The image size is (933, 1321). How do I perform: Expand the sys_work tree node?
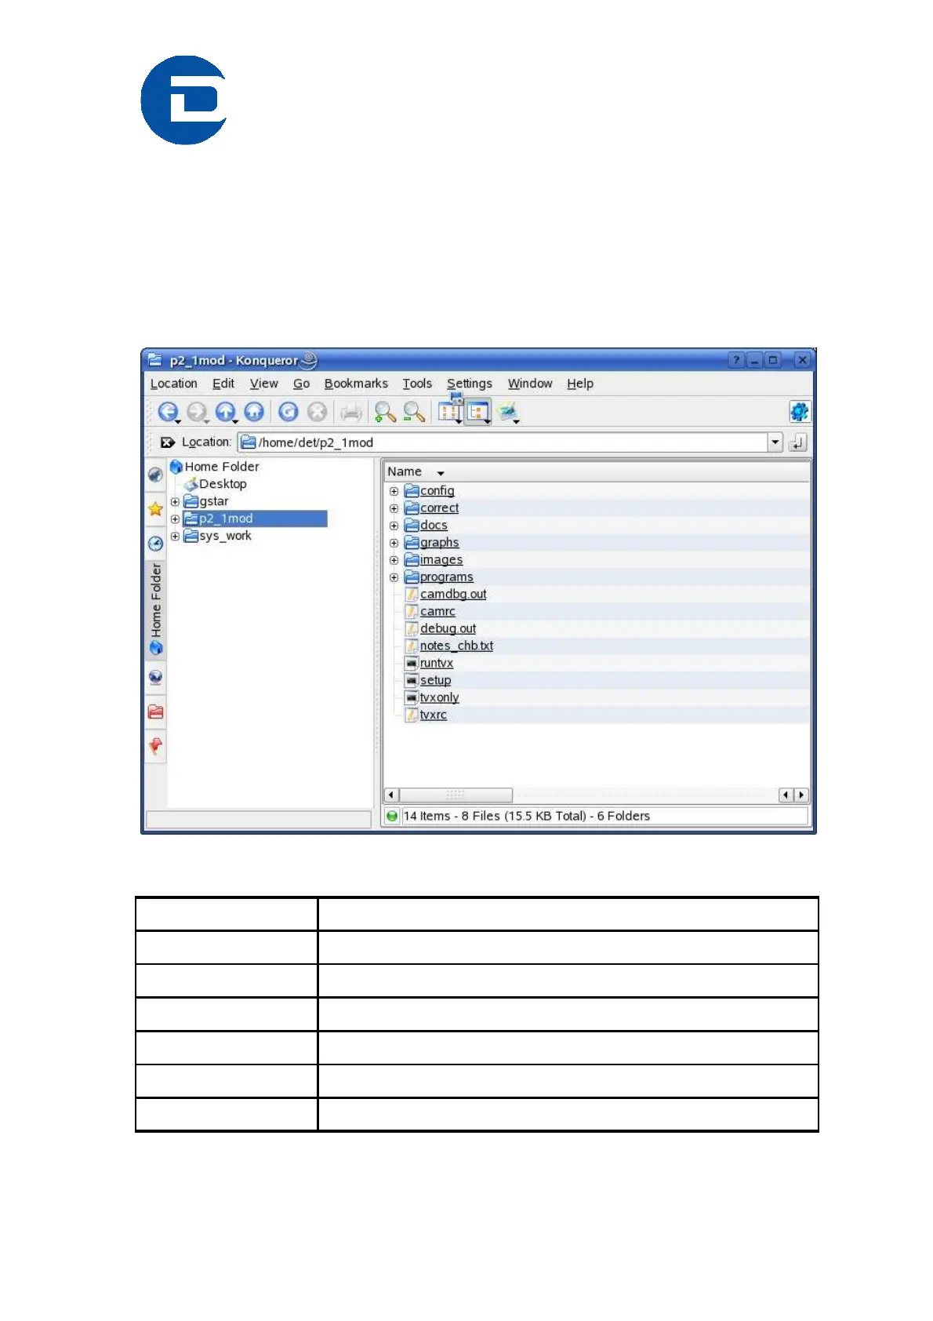[175, 536]
